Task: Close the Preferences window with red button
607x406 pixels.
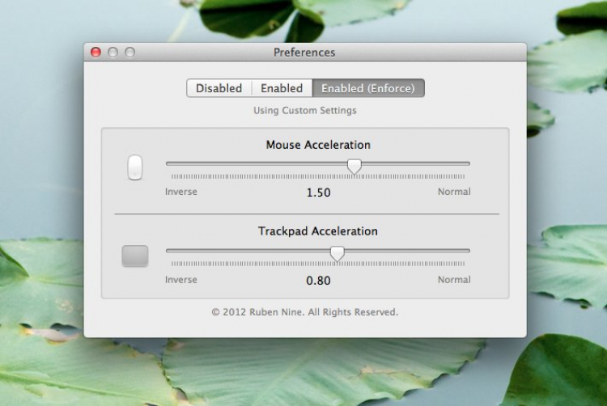Action: tap(96, 53)
